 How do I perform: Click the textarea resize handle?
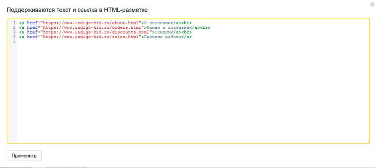click(368, 142)
